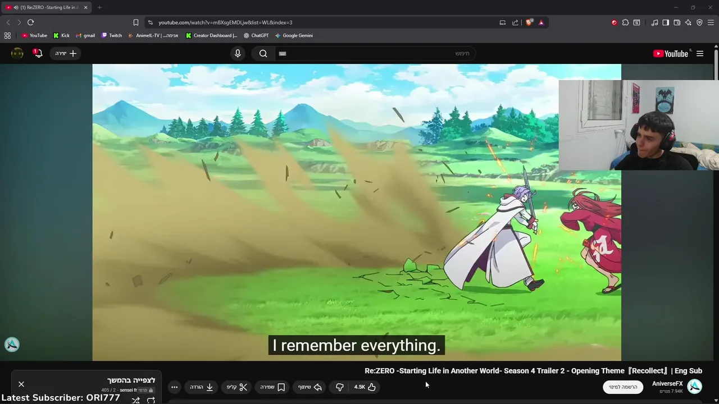Click the share button below the video
The image size is (719, 404).
point(311,387)
